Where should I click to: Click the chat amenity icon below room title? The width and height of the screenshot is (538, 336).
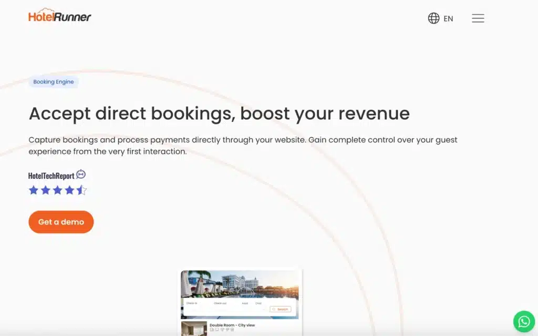pos(217,329)
